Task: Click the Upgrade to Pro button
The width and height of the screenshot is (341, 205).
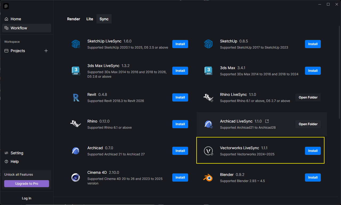Action: point(27,184)
